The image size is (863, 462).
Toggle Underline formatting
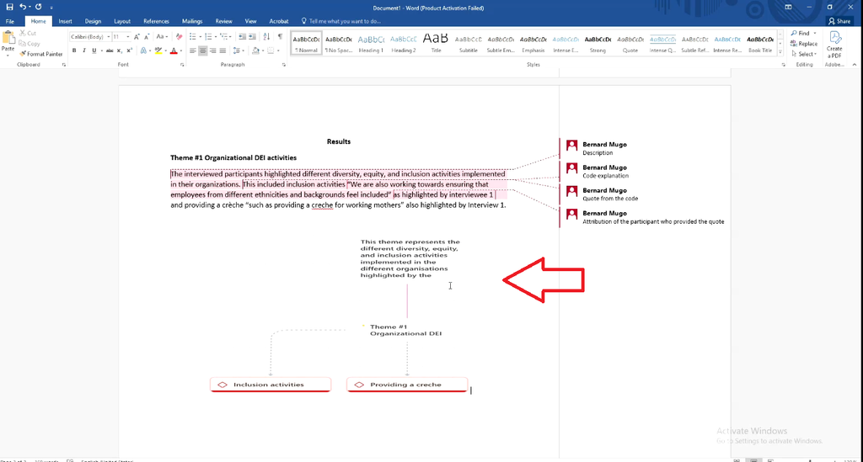click(x=94, y=50)
